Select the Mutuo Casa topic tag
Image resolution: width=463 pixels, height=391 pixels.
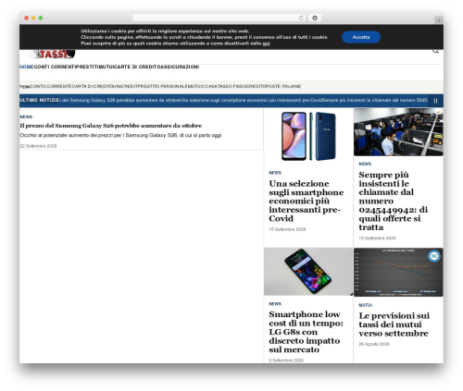(203, 86)
